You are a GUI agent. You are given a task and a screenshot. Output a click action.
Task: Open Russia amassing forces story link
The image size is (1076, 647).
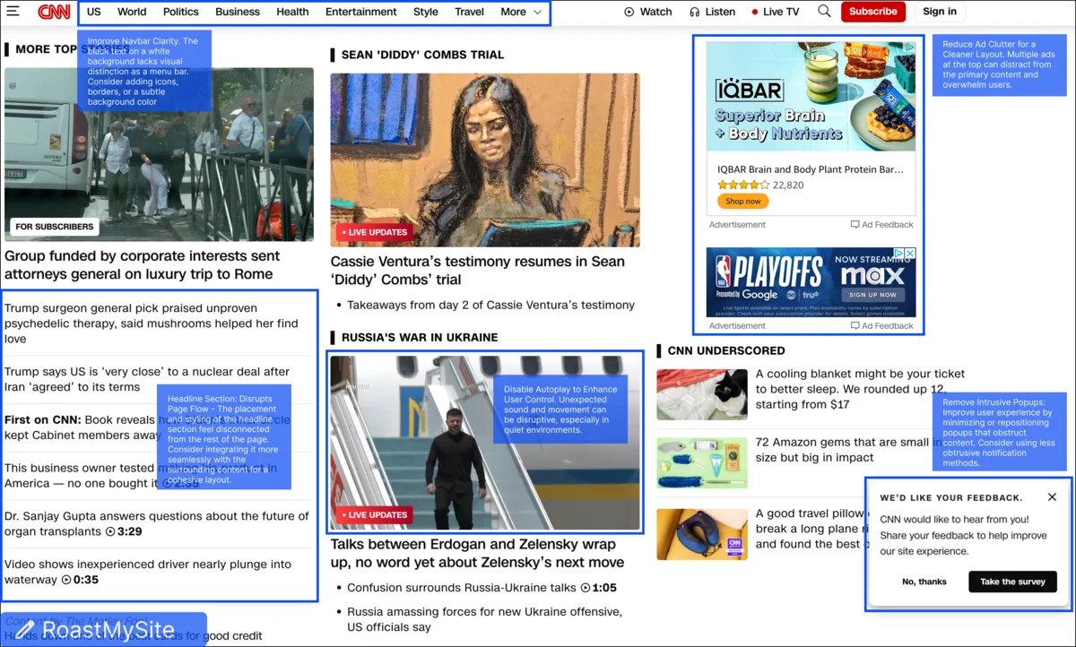(x=484, y=619)
